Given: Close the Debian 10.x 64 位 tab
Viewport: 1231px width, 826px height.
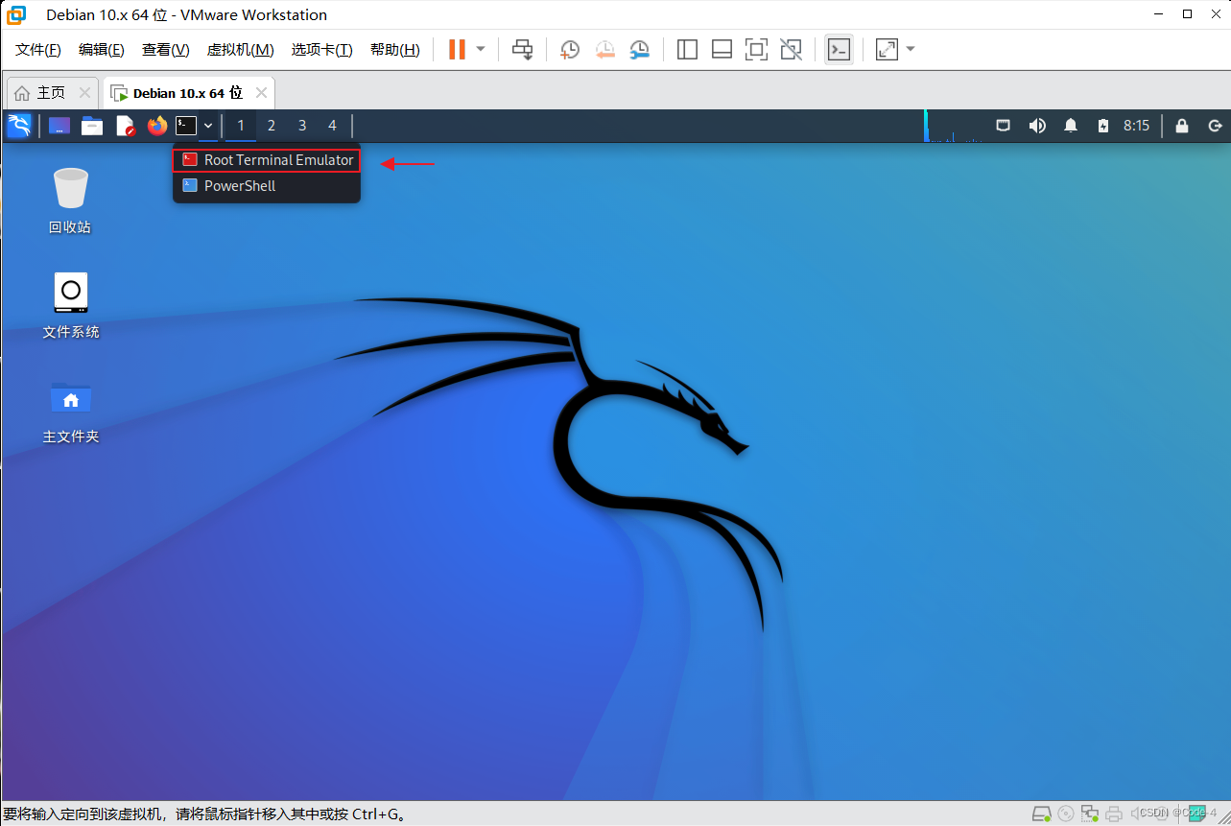Looking at the screenshot, I should [x=262, y=93].
